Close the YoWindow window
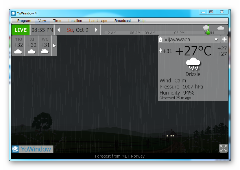The height and width of the screenshot is (170, 240). pos(222,12)
